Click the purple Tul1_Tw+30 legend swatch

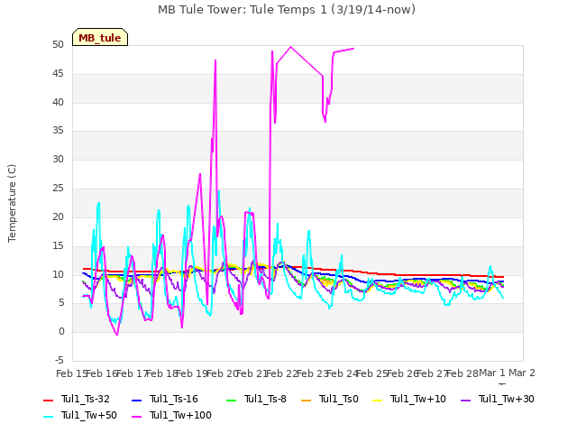click(x=465, y=401)
